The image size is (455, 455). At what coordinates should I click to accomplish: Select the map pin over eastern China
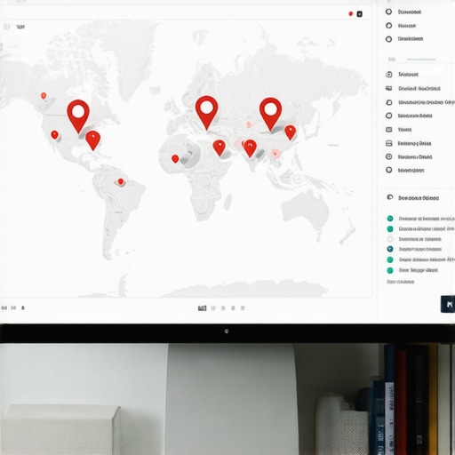click(x=291, y=132)
